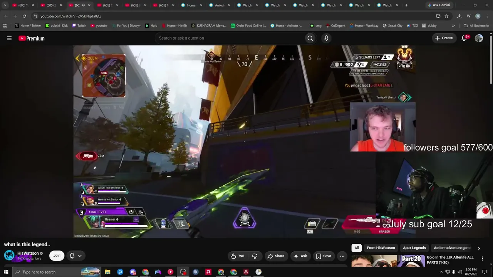Open Windows Start menu

pos(6,272)
